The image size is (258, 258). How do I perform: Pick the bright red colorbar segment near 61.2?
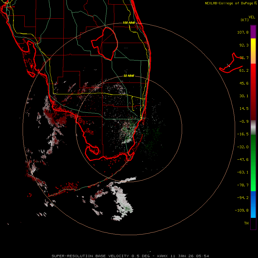click(253, 71)
